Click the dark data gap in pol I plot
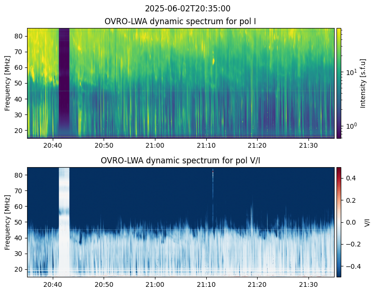Screen dimensions: 375x293 64,83
